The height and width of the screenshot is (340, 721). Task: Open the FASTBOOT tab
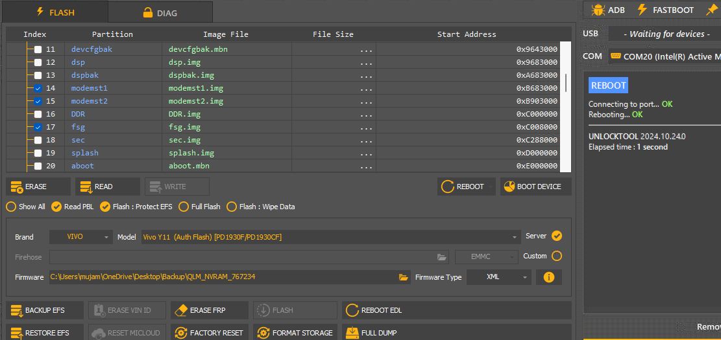click(665, 10)
